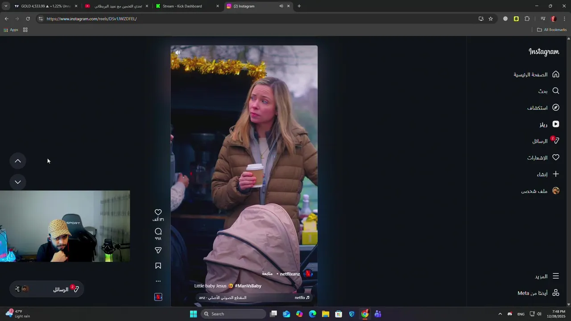The image size is (571, 321).
Task: Open the Windows Start menu
Action: pyautogui.click(x=193, y=314)
